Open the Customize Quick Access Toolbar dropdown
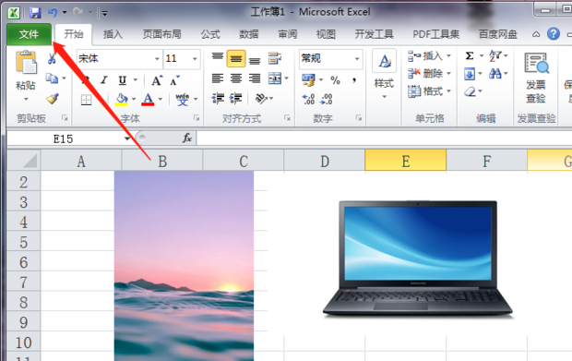The width and height of the screenshot is (572, 361). (x=104, y=14)
